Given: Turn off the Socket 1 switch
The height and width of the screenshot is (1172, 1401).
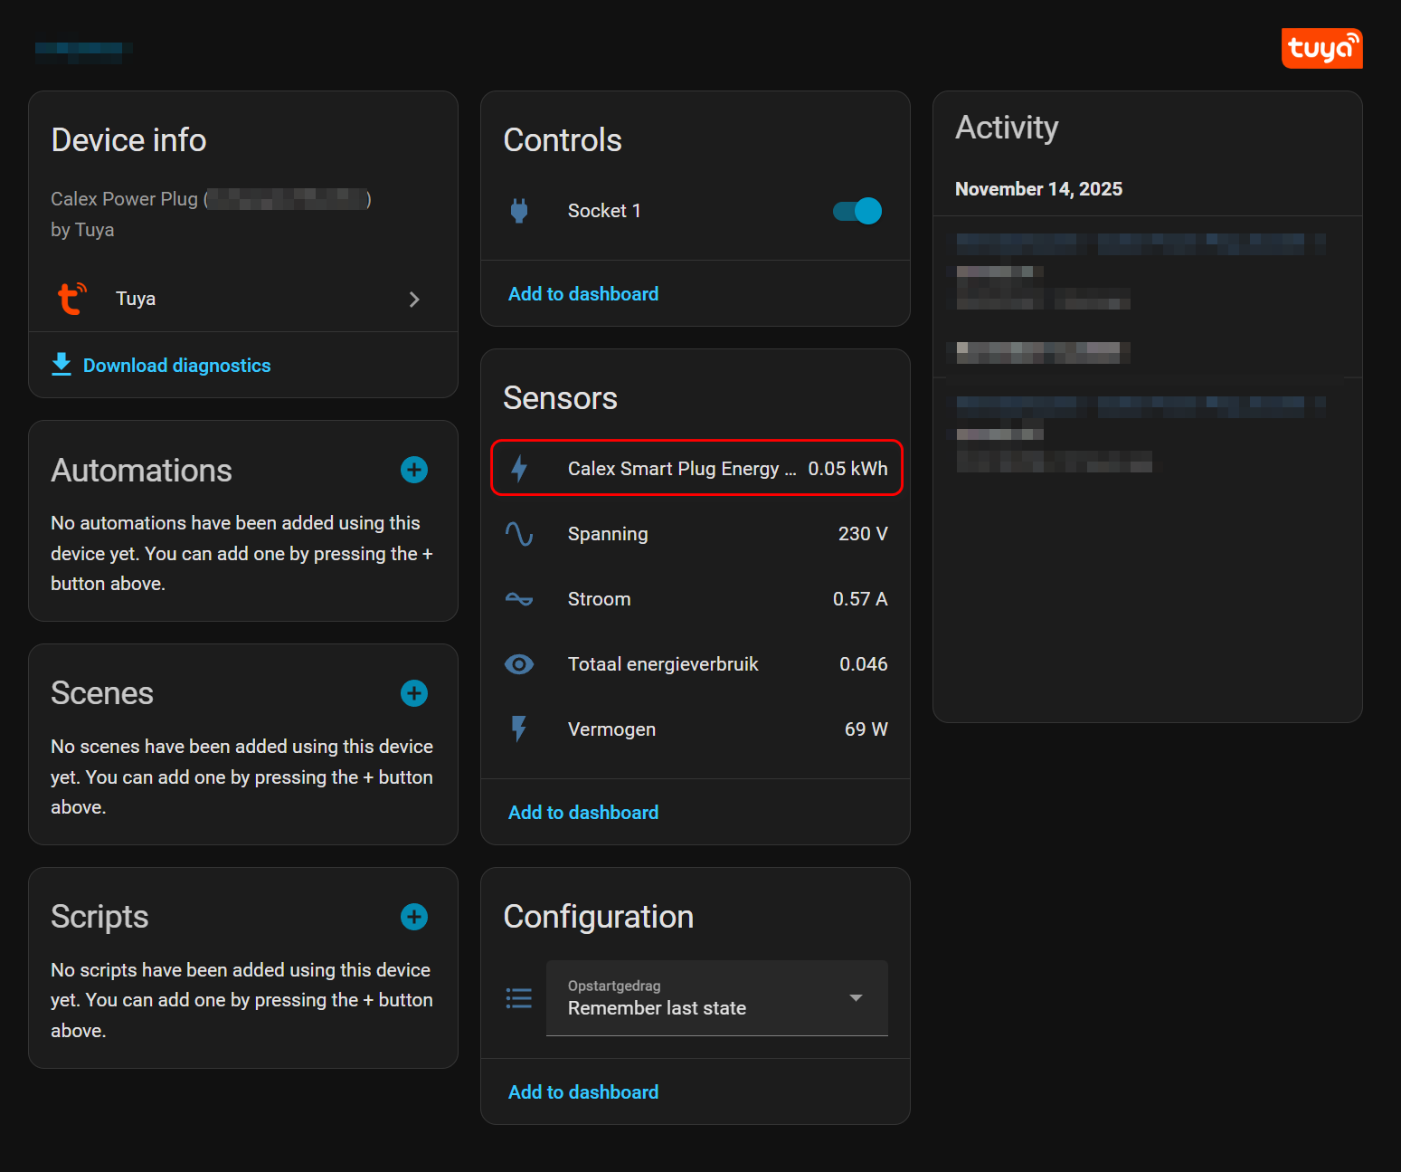Looking at the screenshot, I should tap(857, 211).
